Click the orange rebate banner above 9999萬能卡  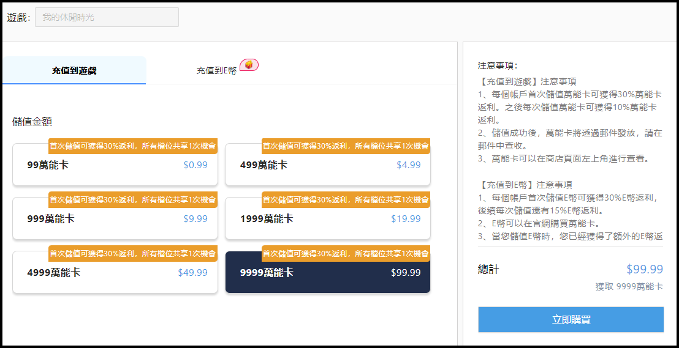[346, 254]
